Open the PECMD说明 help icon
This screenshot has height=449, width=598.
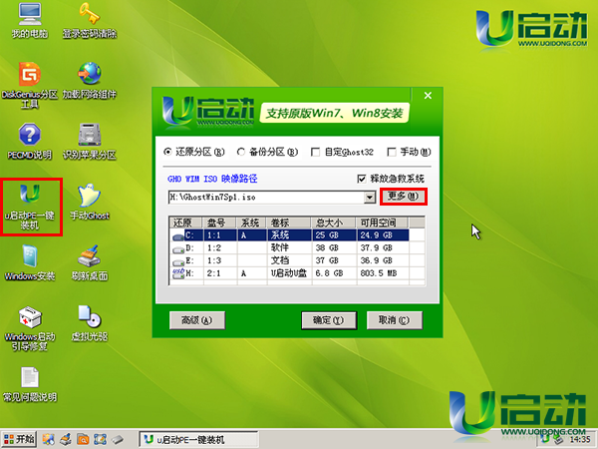[30, 142]
